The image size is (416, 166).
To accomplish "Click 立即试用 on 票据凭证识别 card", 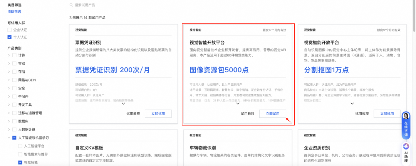I will click(x=158, y=114).
